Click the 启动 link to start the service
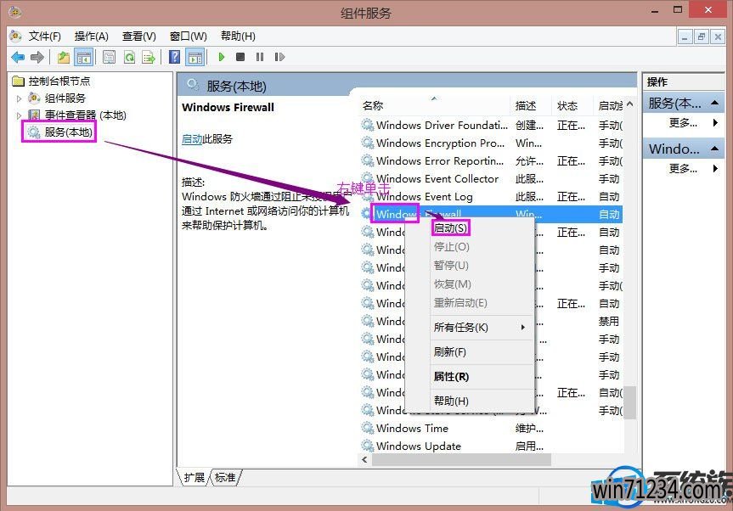Viewport: 733px width, 511px height. (x=192, y=138)
